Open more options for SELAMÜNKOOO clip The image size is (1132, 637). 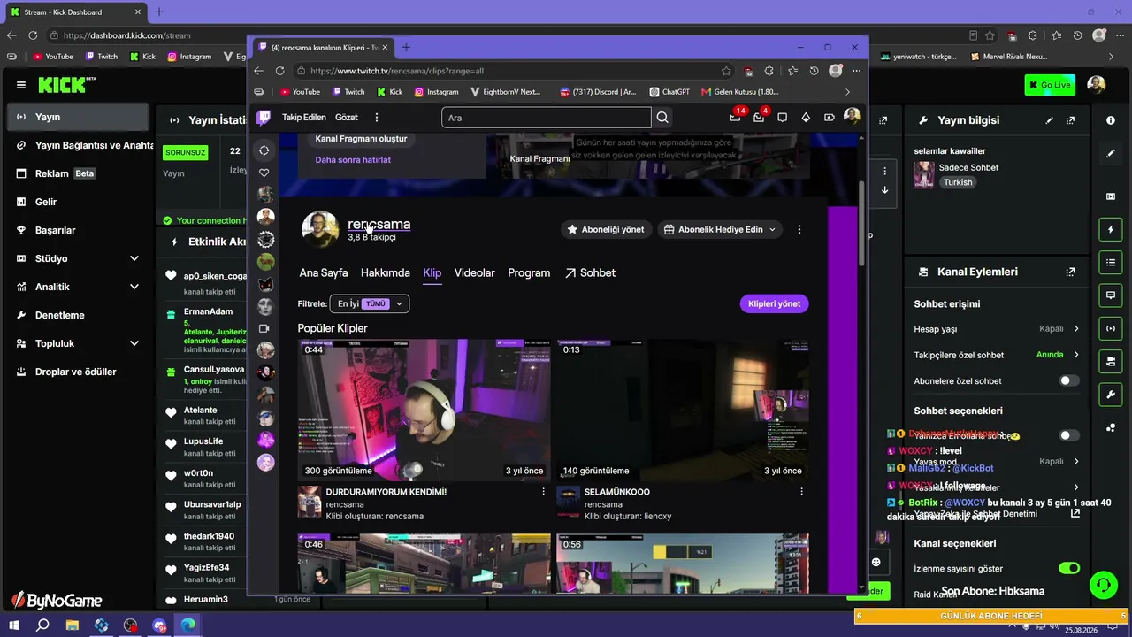pyautogui.click(x=802, y=492)
